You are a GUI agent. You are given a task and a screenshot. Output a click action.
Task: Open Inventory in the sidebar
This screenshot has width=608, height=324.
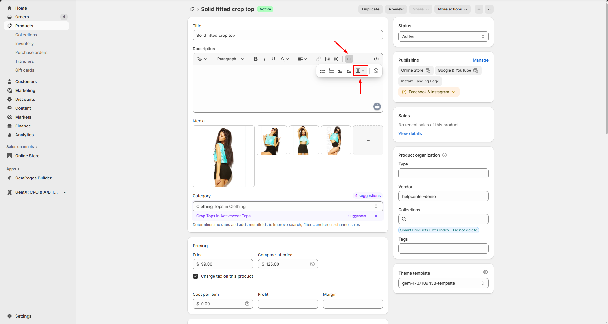point(24,43)
